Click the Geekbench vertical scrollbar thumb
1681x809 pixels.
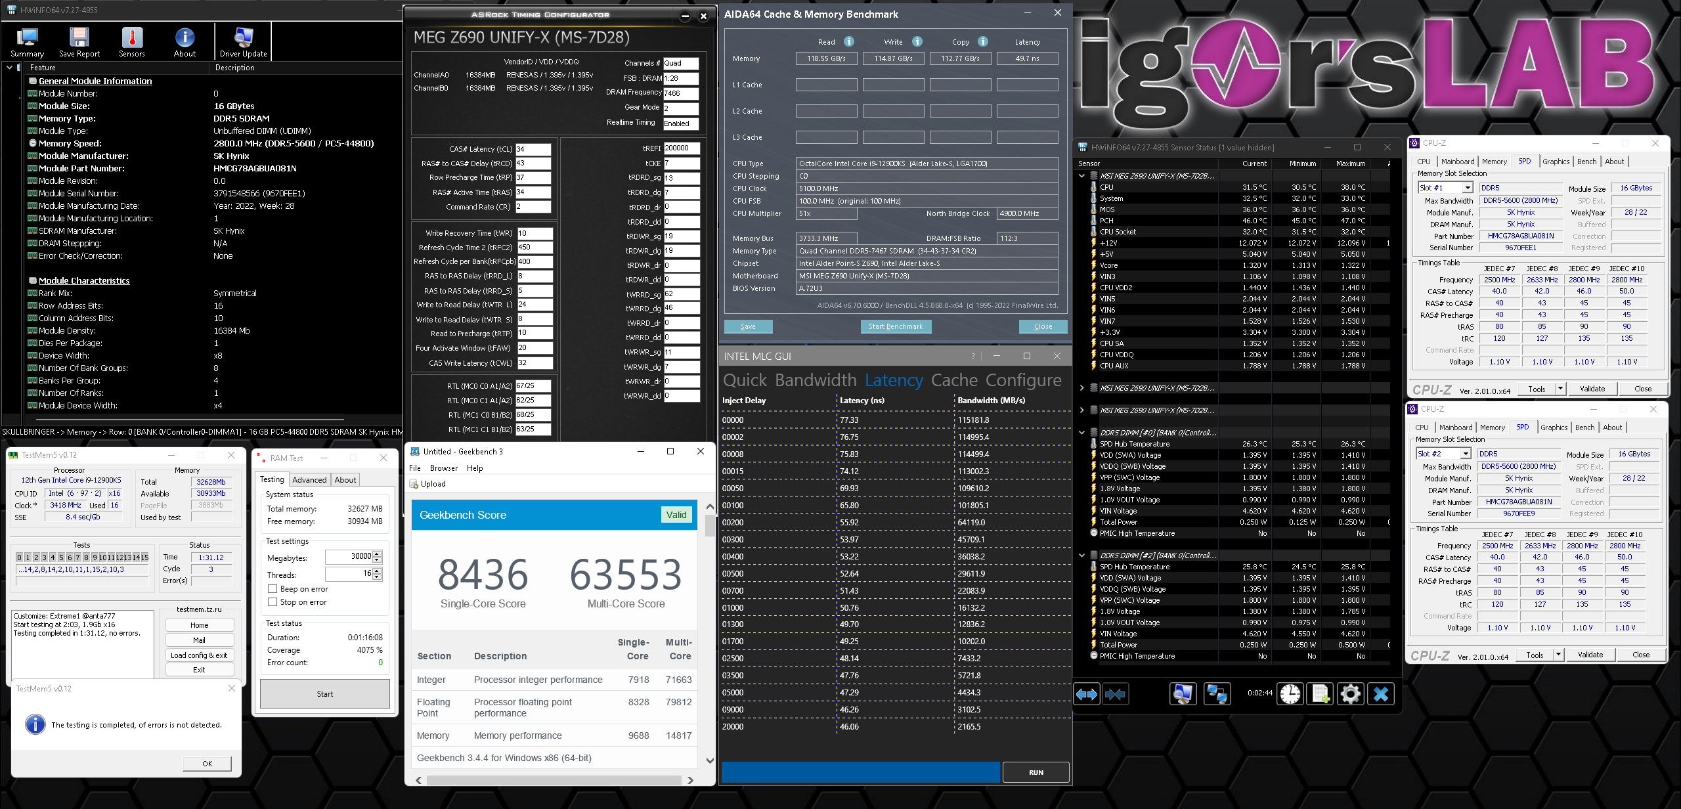(710, 526)
